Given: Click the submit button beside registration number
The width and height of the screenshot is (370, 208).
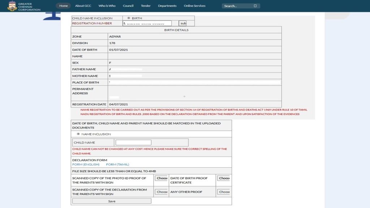Looking at the screenshot, I should [x=182, y=23].
